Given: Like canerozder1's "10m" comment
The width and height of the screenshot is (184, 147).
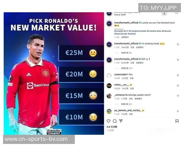Looking at the screenshot, I should (178, 75).
